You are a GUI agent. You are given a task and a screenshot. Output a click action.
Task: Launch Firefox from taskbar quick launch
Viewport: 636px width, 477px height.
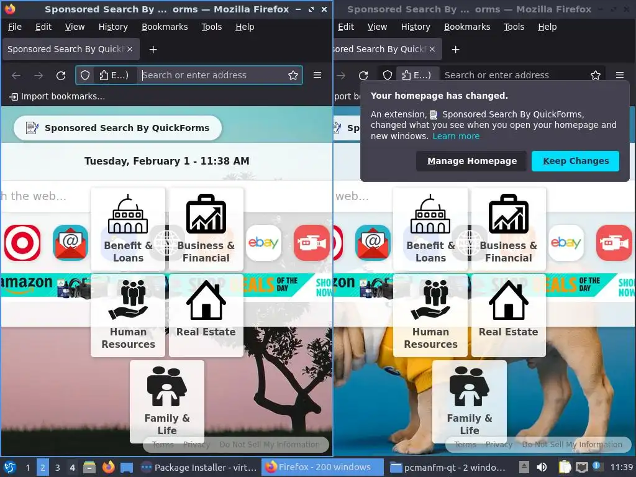pyautogui.click(x=108, y=467)
